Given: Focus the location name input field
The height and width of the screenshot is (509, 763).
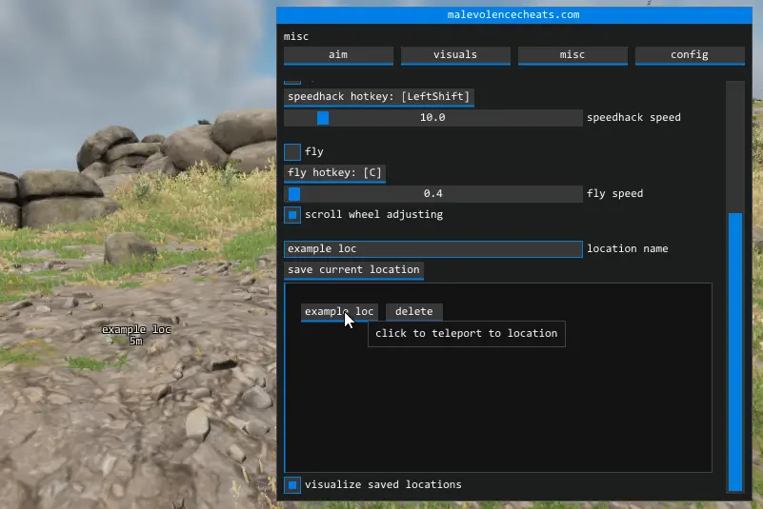Looking at the screenshot, I should point(433,249).
